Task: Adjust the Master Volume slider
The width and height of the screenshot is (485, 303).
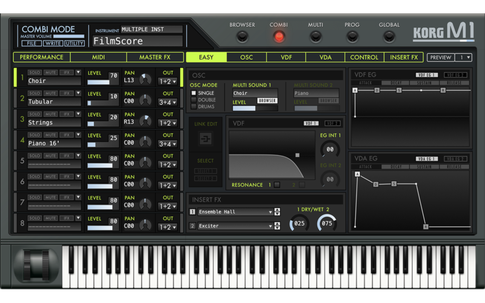Action: (x=69, y=36)
